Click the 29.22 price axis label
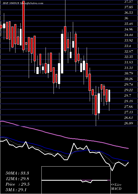138x194 pixels. [x=128, y=90]
